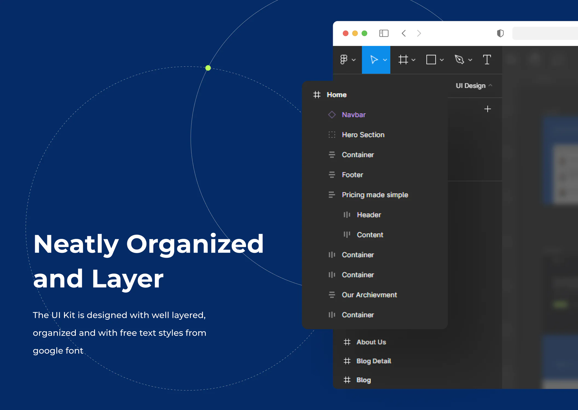The image size is (578, 410).
Task: Select the Pricing made simple layer
Action: [375, 195]
